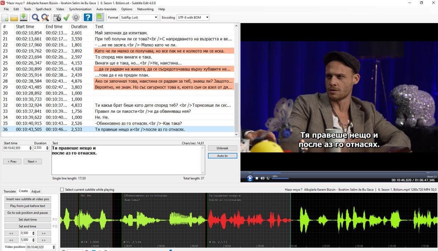The image size is (438, 251).
Task: Open the Encoding UTF-8 with BOM dropdown
Action: pos(193,18)
